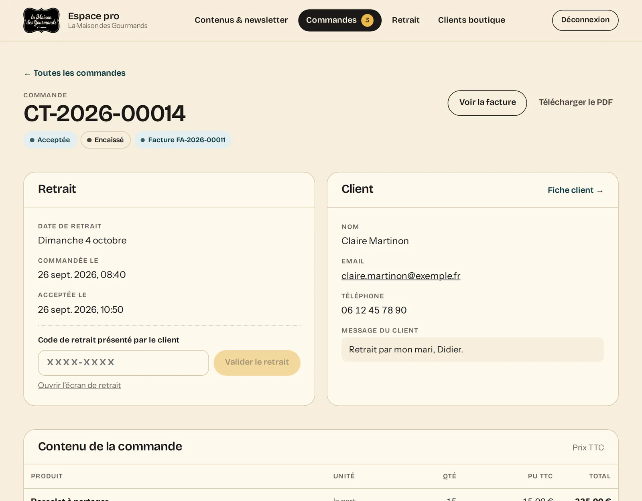The width and height of the screenshot is (642, 501).
Task: Click the Encaissé status badge
Action: click(x=106, y=140)
